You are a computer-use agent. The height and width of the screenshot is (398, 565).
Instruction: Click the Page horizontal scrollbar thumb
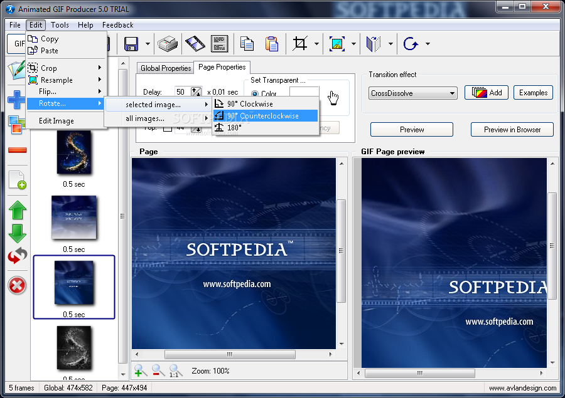(x=230, y=355)
